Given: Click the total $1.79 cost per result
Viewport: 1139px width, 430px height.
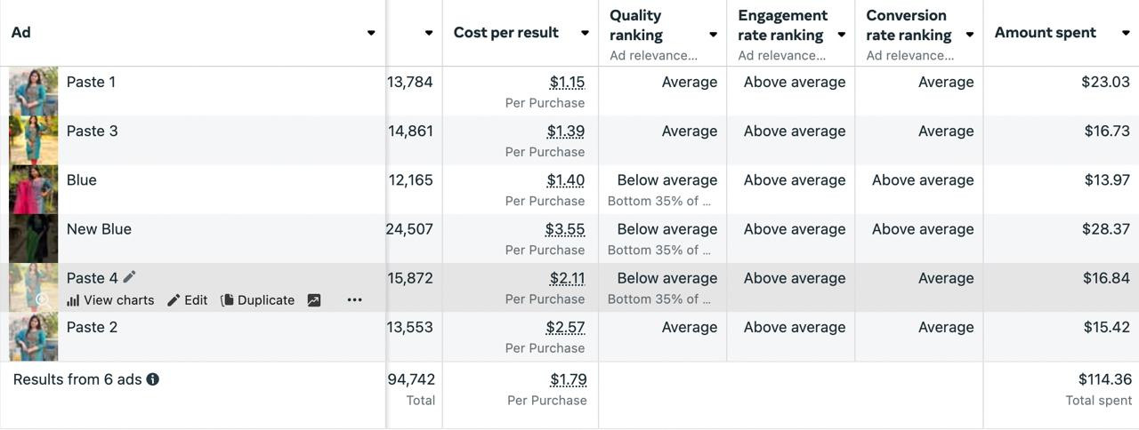Looking at the screenshot, I should 569,380.
